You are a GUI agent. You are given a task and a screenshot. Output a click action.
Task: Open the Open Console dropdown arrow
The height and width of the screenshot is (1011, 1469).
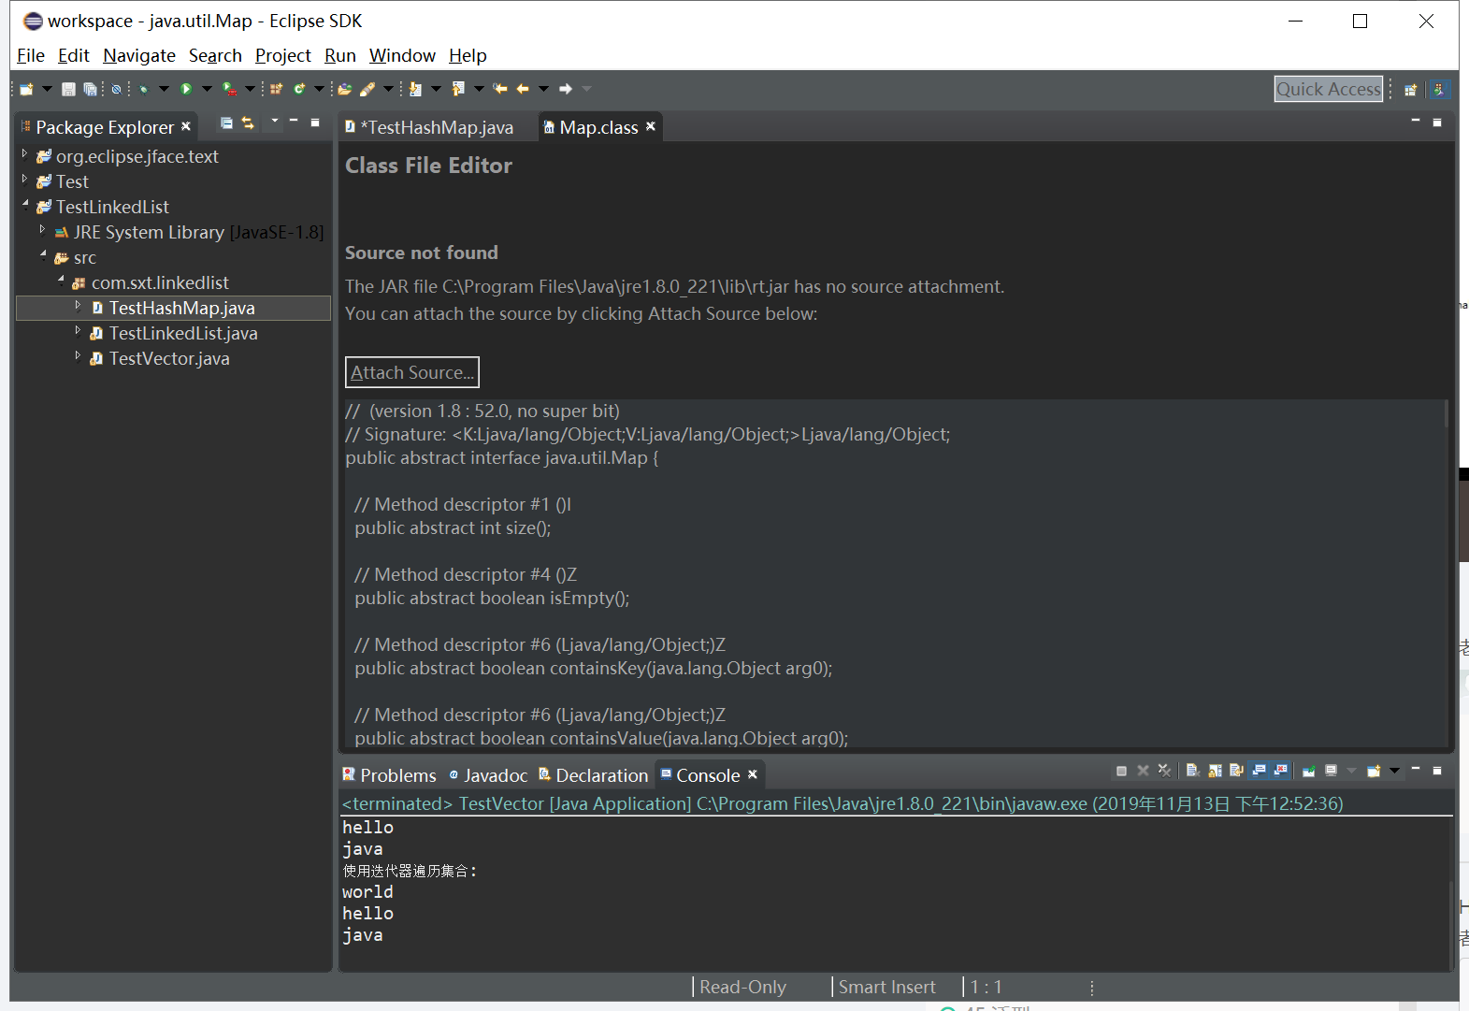point(1394,771)
